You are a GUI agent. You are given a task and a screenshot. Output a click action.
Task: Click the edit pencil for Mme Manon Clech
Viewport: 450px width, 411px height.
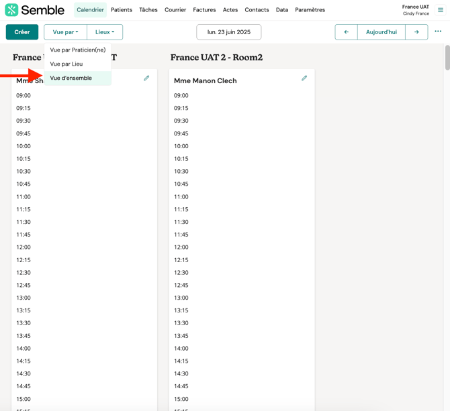[304, 78]
